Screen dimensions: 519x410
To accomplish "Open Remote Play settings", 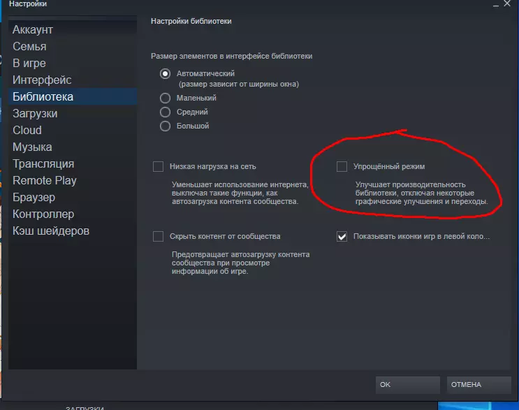I will coord(73,181).
